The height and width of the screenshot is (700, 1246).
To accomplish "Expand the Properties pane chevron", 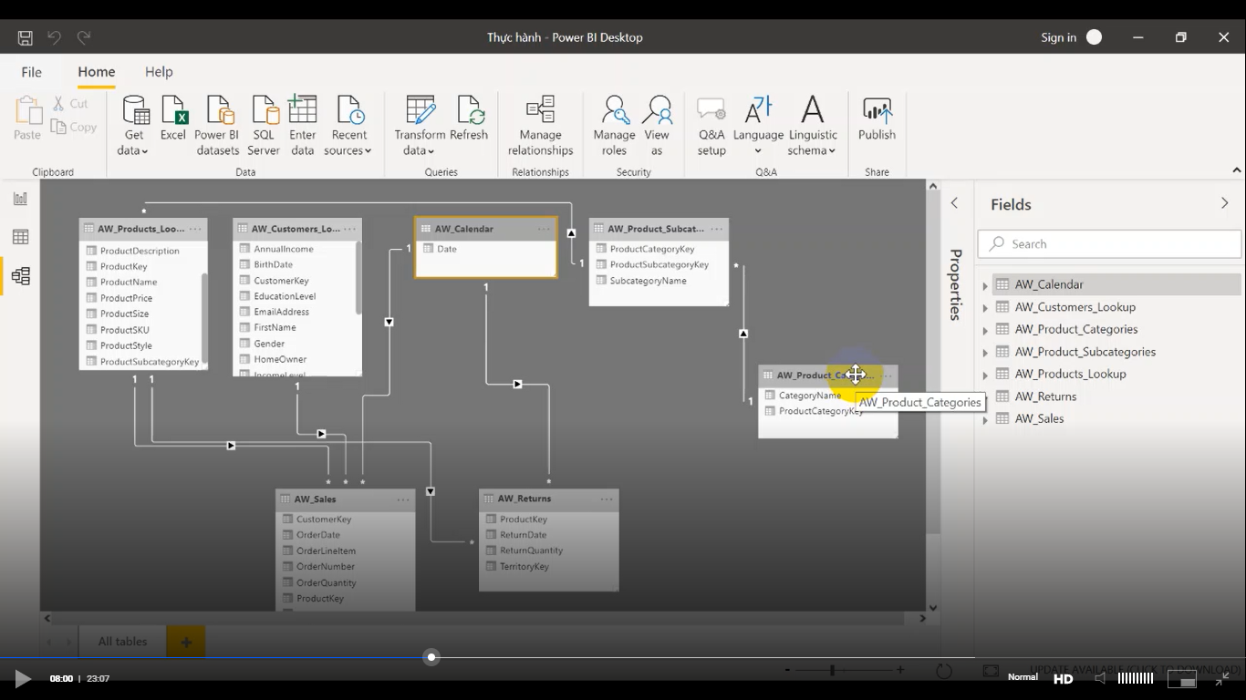I will click(954, 203).
